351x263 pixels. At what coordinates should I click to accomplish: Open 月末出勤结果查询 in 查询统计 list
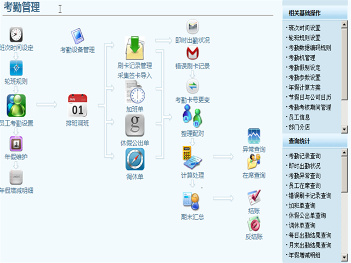coord(309,245)
